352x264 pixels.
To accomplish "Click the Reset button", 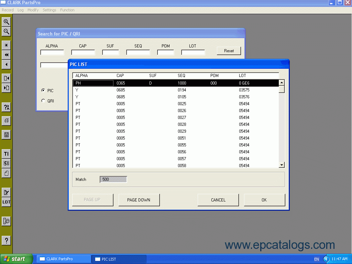I will point(229,51).
